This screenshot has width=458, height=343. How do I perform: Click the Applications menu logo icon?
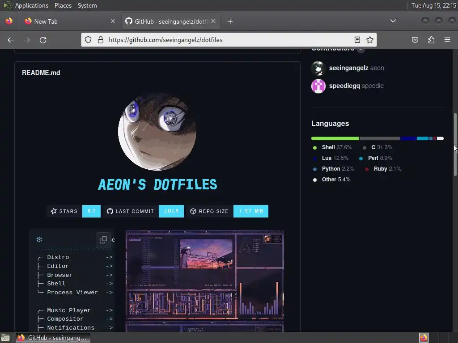point(7,5)
